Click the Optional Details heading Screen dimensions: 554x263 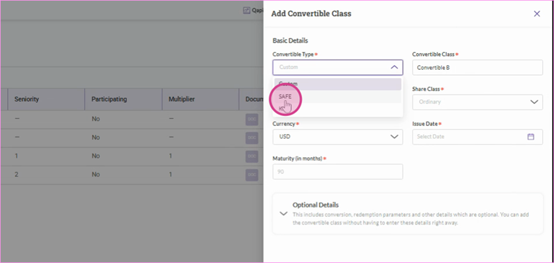[316, 204]
